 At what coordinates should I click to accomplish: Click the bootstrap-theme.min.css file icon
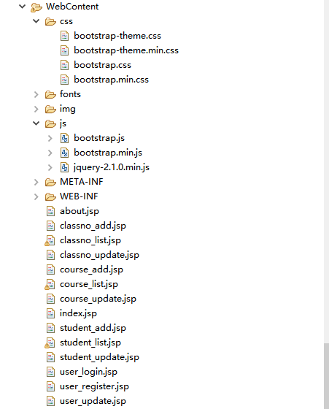tap(64, 50)
